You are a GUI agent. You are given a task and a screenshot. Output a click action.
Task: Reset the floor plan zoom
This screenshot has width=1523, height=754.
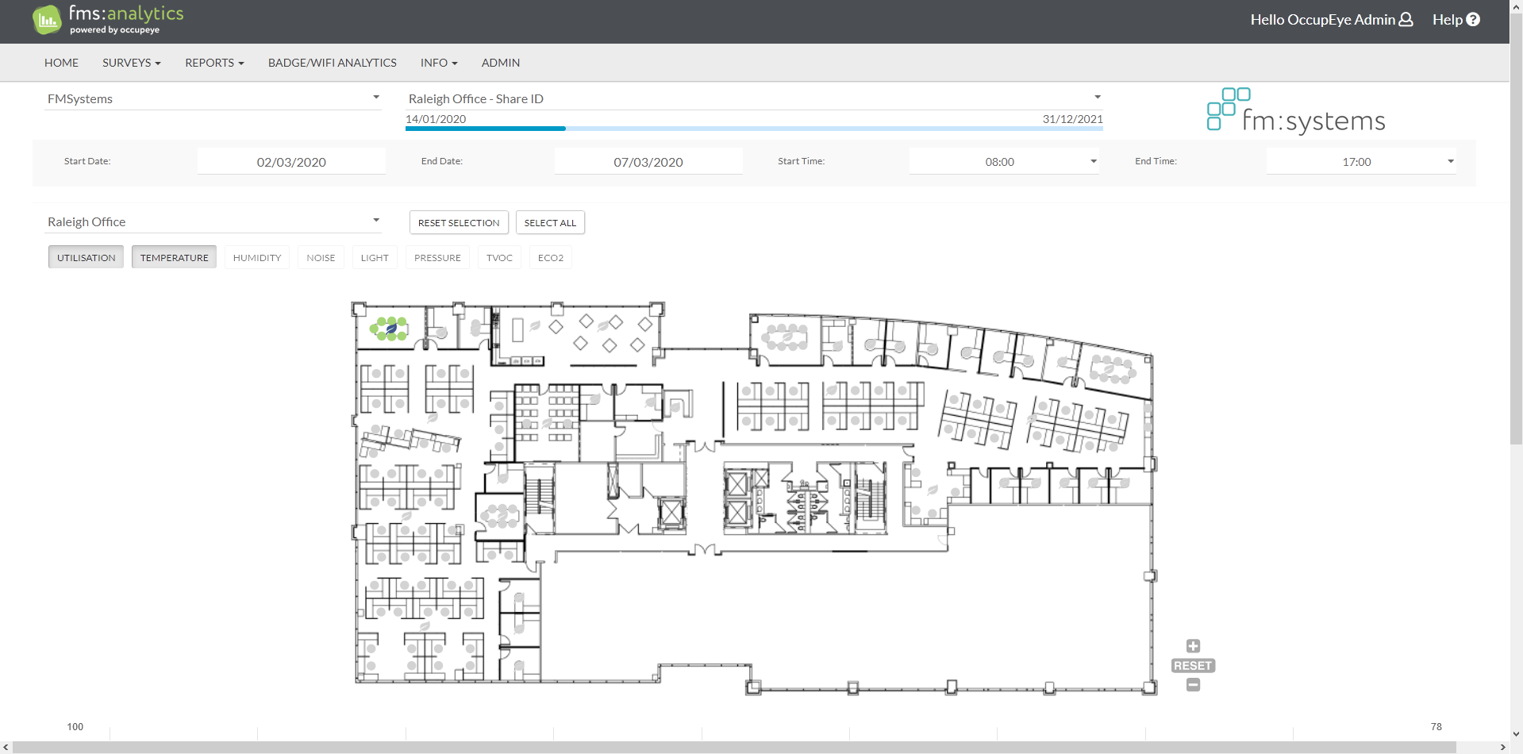pyautogui.click(x=1193, y=666)
